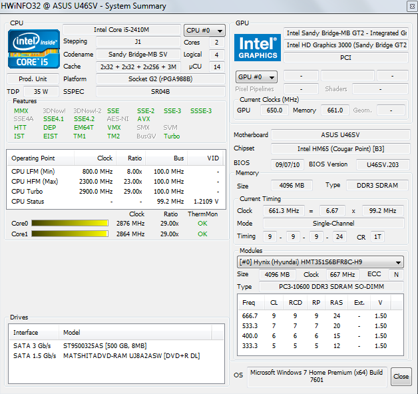Viewport: 418px width, 394px height.
Task: Click the DDR3 SDRAM type field
Action: (377, 186)
